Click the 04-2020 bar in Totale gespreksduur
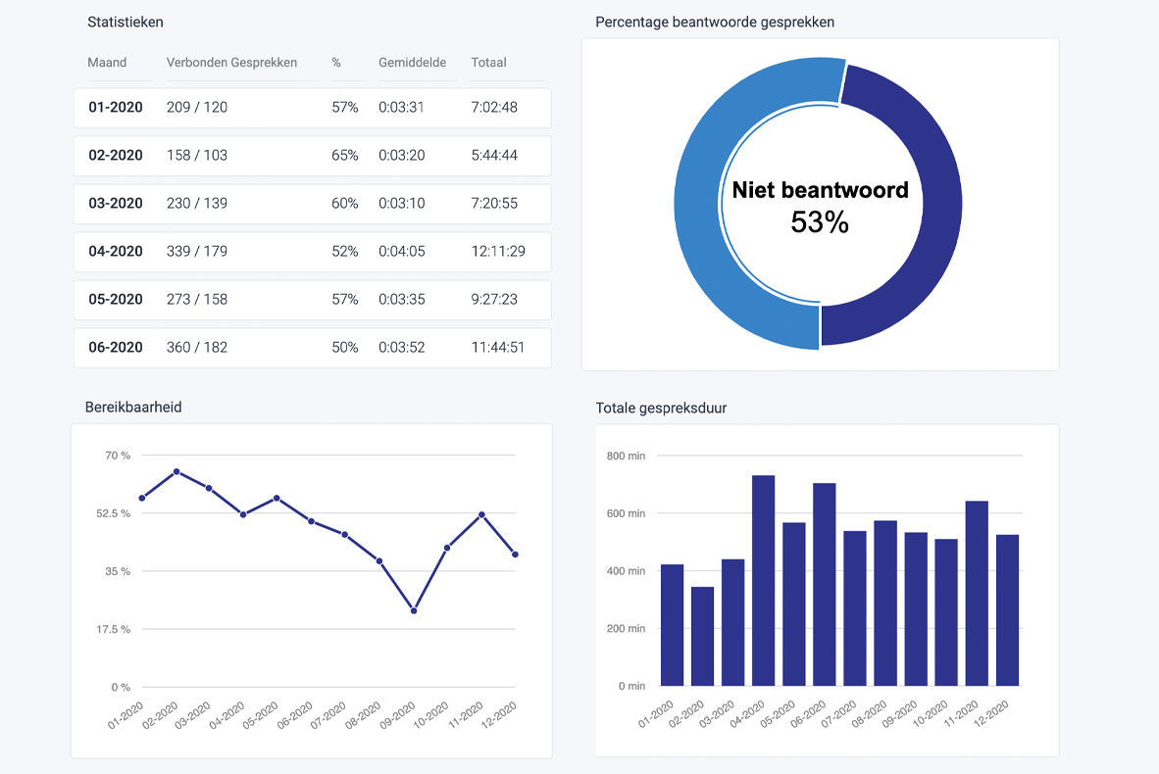Image resolution: width=1159 pixels, height=774 pixels. (x=762, y=578)
